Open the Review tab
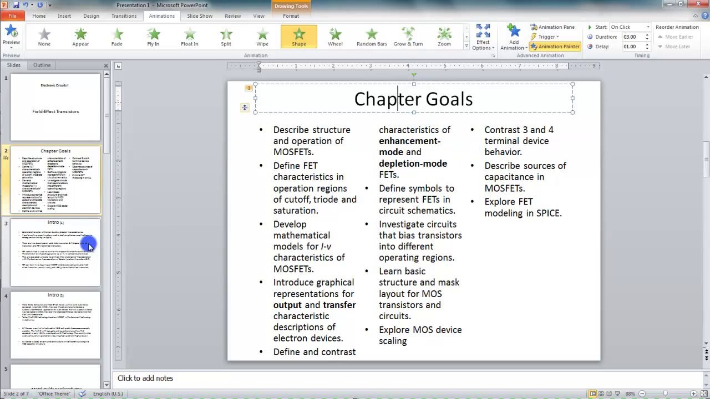 coord(233,16)
